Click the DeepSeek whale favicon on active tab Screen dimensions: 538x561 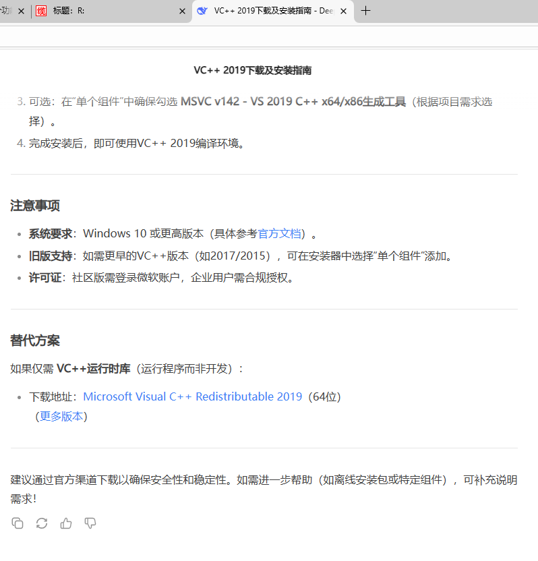coord(202,11)
